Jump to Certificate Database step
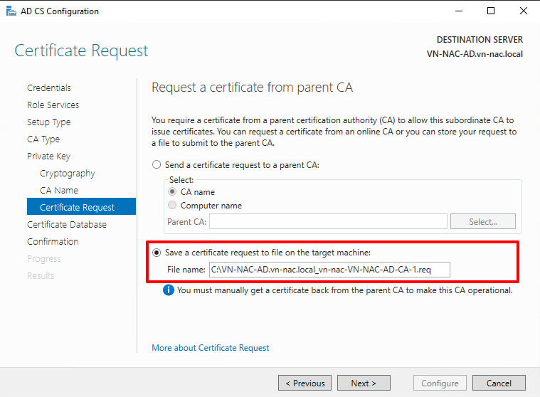The height and width of the screenshot is (397, 540). click(x=67, y=225)
